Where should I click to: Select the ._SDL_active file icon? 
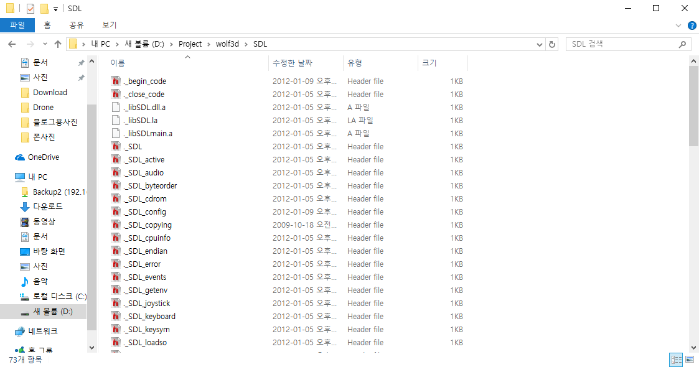coord(116,159)
